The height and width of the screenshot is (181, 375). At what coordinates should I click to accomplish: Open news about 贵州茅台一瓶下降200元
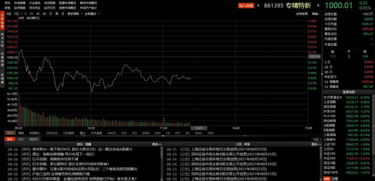click(x=82, y=149)
